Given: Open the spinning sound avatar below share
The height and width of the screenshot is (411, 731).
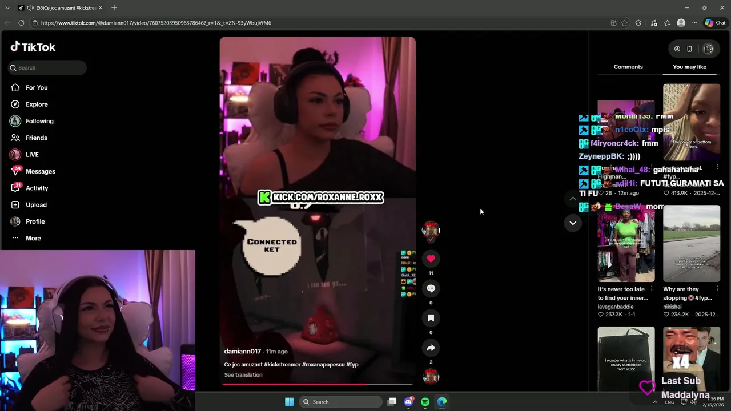Looking at the screenshot, I should coord(431,377).
